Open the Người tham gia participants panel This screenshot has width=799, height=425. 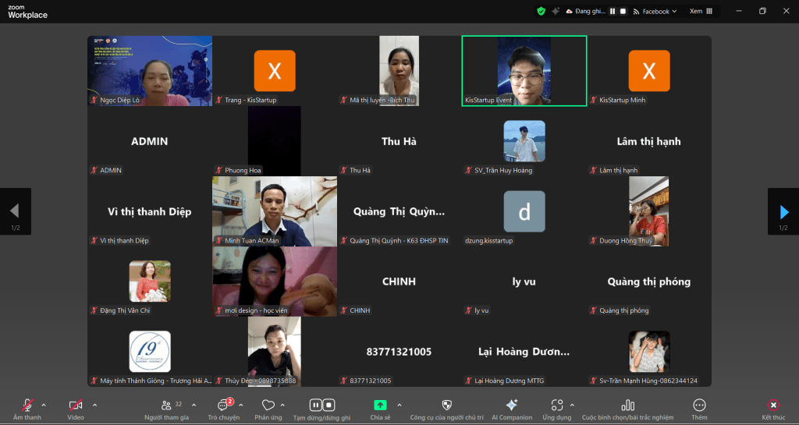(x=167, y=406)
